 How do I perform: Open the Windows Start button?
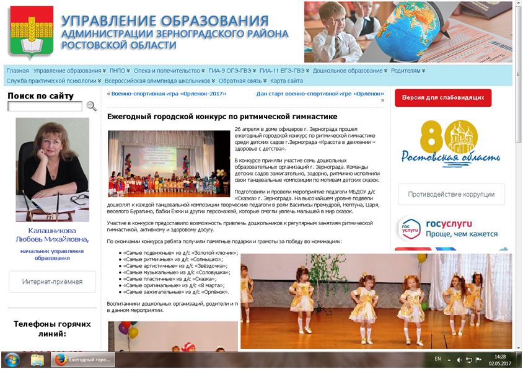tap(12, 360)
